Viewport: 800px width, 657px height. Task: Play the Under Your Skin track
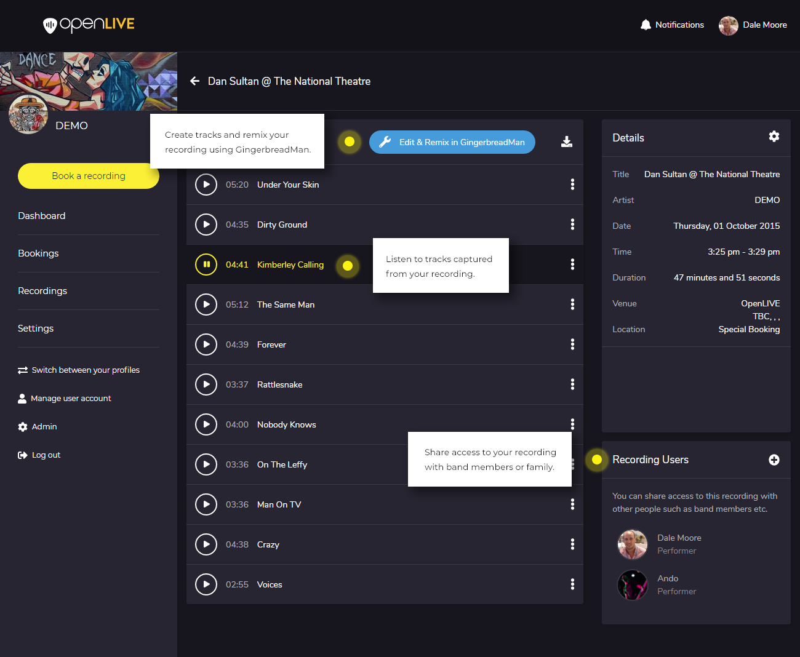point(206,185)
